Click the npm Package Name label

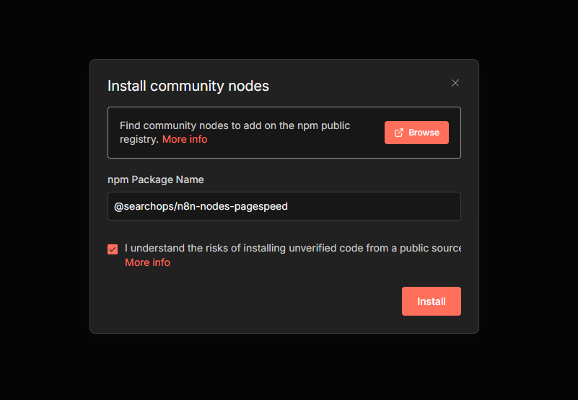(155, 179)
